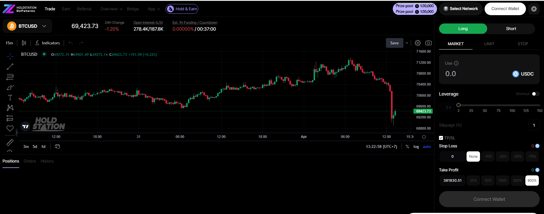
Task: Select the crosshair cursor tool
Action: tap(10, 56)
